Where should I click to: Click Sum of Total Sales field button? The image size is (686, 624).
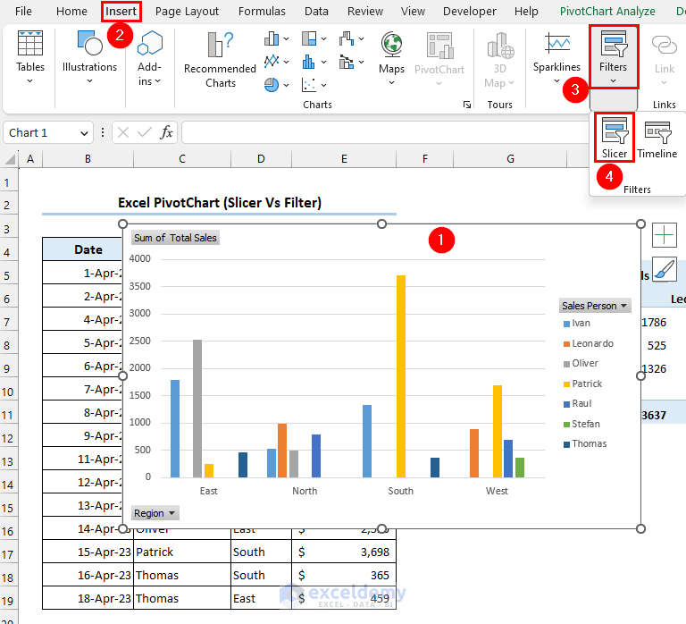[x=175, y=238]
